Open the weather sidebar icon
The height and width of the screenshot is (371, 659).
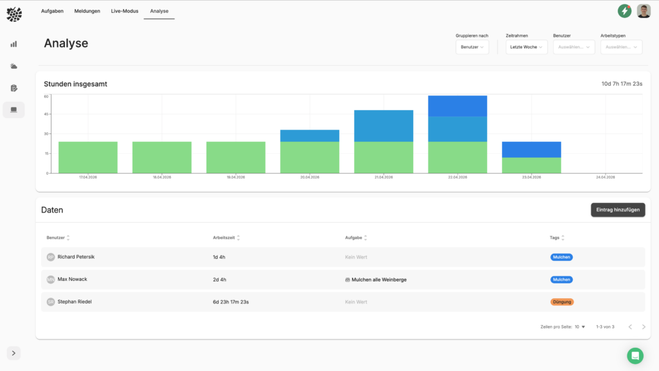(x=14, y=66)
